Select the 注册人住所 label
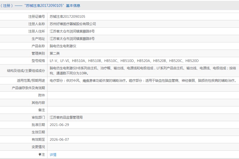This screenshot has height=159, width=239. point(37,31)
